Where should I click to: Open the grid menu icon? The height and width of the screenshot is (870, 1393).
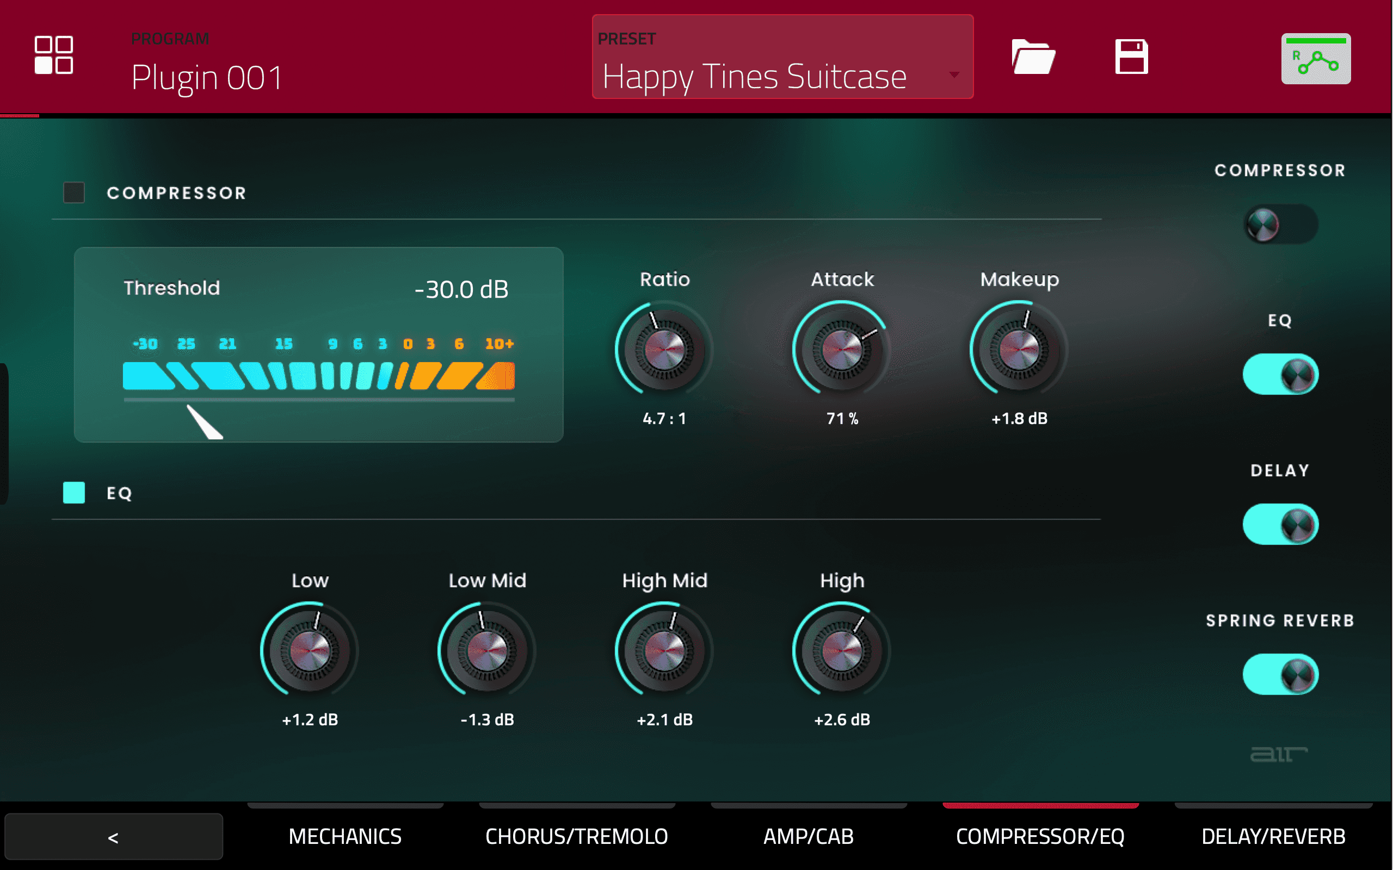(53, 55)
